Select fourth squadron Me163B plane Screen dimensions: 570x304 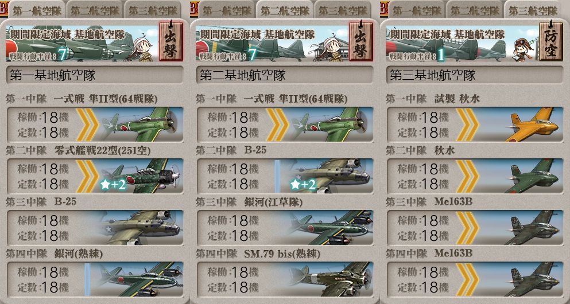pyautogui.click(x=475, y=279)
